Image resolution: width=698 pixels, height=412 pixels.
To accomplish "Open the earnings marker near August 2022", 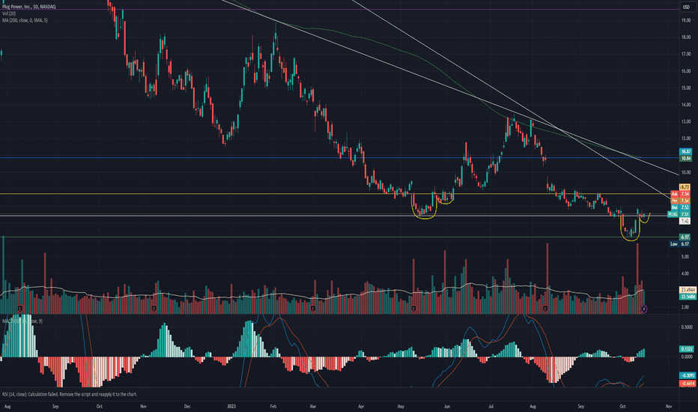I will point(20,308).
